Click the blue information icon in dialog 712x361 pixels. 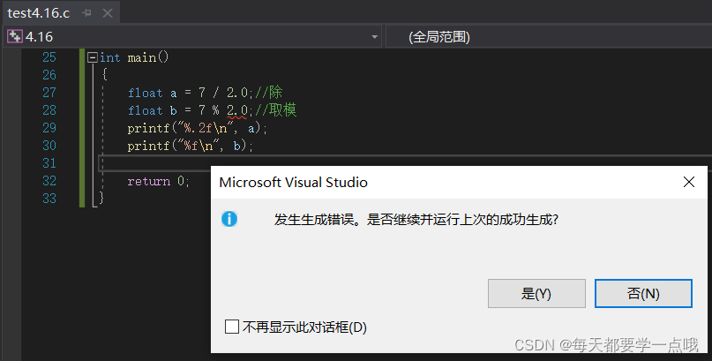pos(229,219)
